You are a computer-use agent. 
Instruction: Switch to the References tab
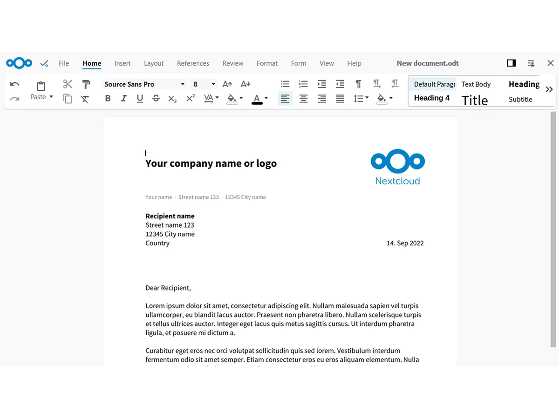click(x=193, y=63)
